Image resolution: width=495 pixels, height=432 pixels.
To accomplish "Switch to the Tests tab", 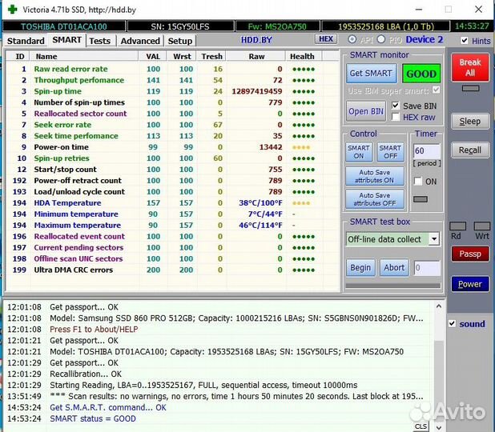I will coord(100,41).
